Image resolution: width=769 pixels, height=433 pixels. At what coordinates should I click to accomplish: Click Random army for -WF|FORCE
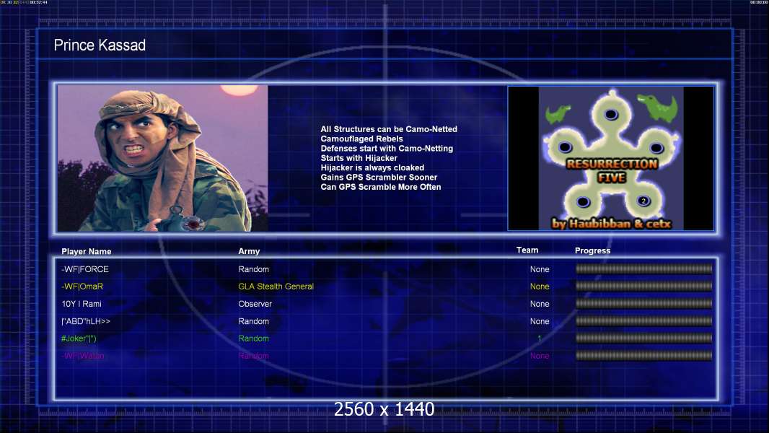coord(253,269)
